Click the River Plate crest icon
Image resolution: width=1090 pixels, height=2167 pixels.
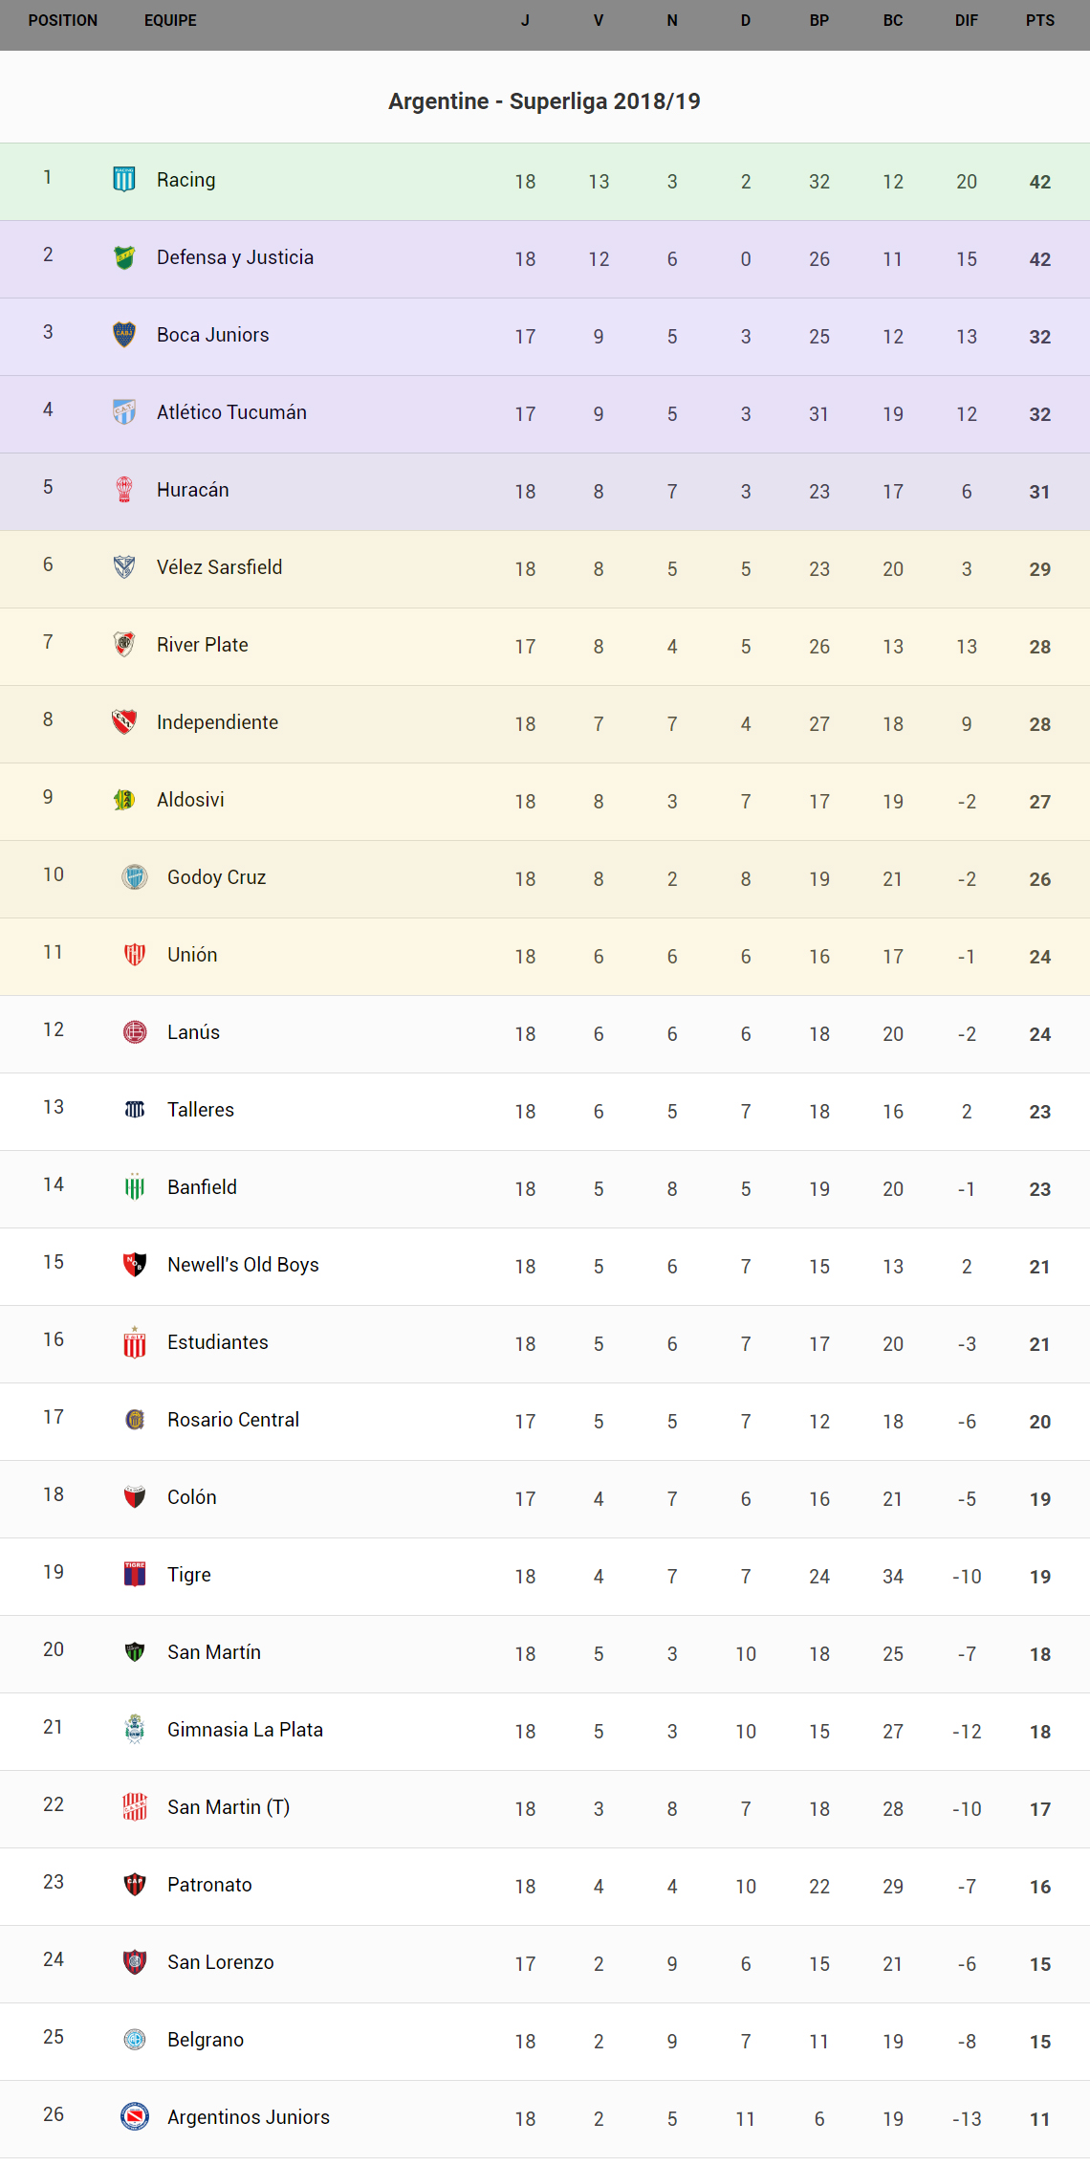pyautogui.click(x=124, y=644)
